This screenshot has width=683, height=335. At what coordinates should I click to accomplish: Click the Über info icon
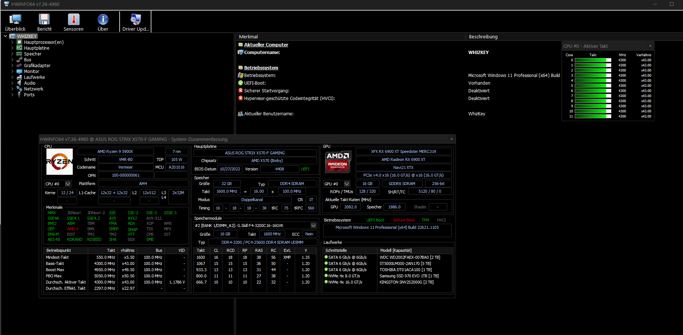(x=103, y=19)
